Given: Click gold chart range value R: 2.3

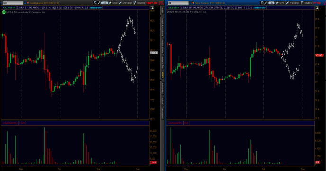Looking at the screenshot, I should point(85,8).
